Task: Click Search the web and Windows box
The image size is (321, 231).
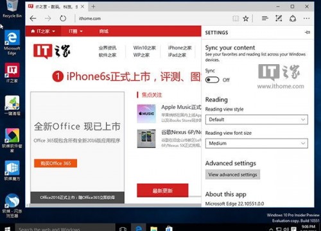Action: pyautogui.click(x=65, y=228)
